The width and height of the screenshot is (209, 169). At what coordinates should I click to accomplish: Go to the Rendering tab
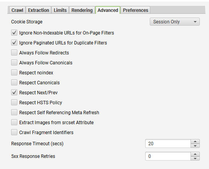pyautogui.click(x=82, y=10)
